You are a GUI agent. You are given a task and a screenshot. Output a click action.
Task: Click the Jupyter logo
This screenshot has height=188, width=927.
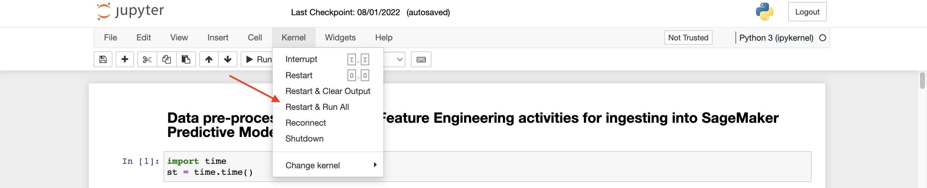(130, 12)
